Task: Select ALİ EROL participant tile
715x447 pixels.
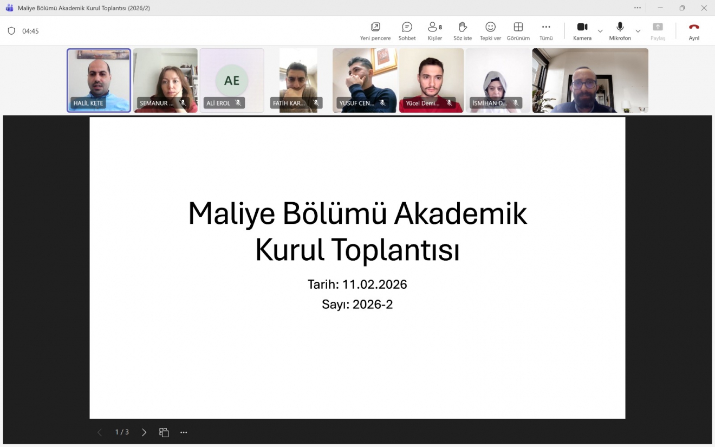Action: [x=232, y=80]
